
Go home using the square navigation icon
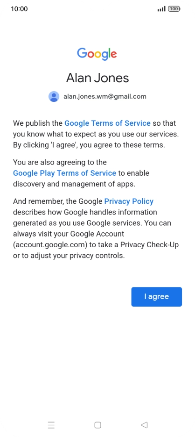tap(97, 425)
